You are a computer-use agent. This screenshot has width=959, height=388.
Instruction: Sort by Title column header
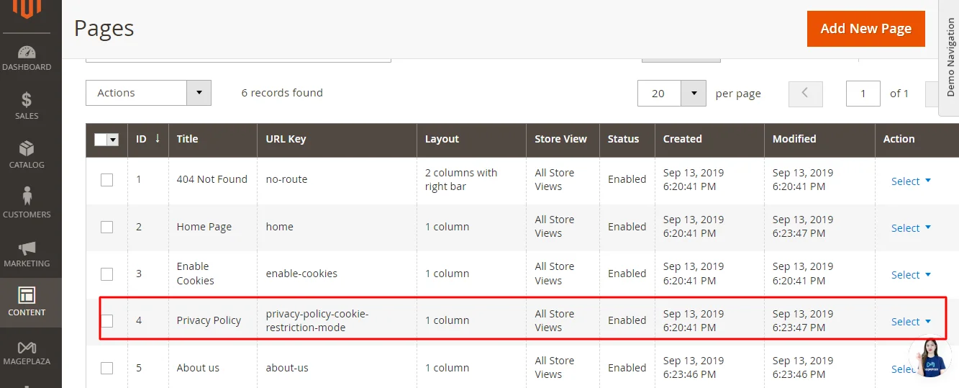tap(212, 139)
